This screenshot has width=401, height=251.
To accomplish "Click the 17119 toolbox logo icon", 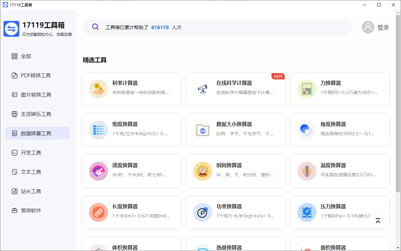I will click(11, 29).
